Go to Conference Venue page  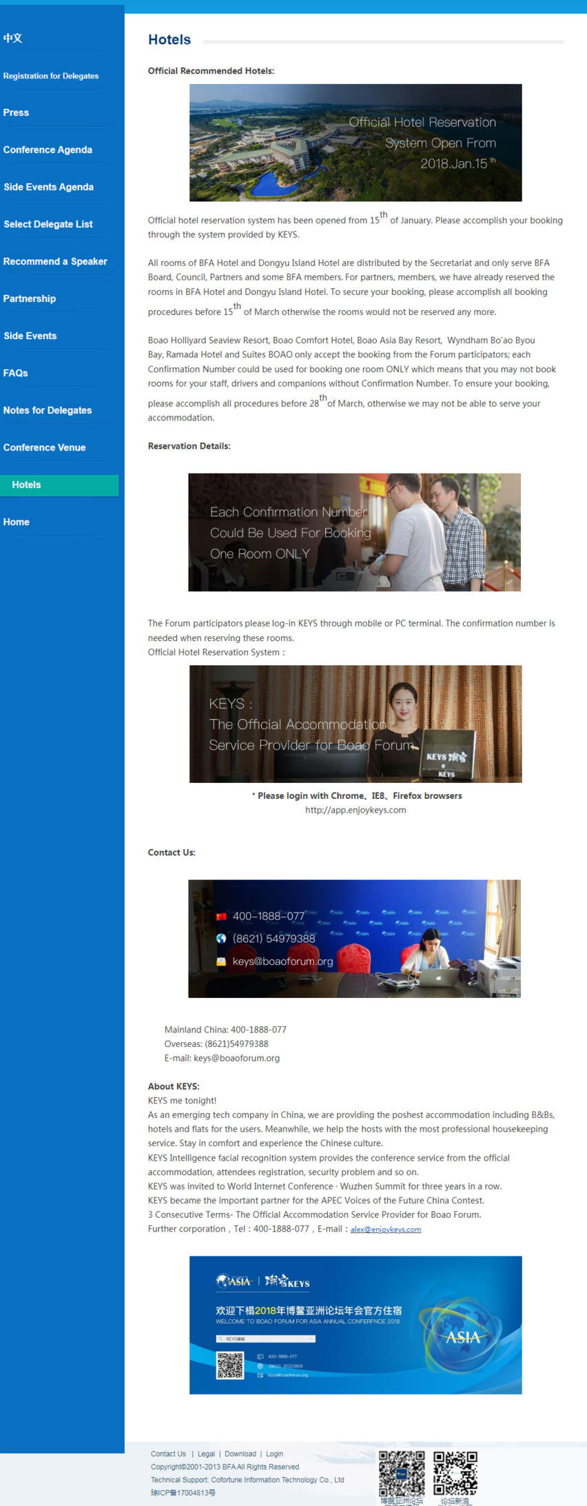[45, 447]
